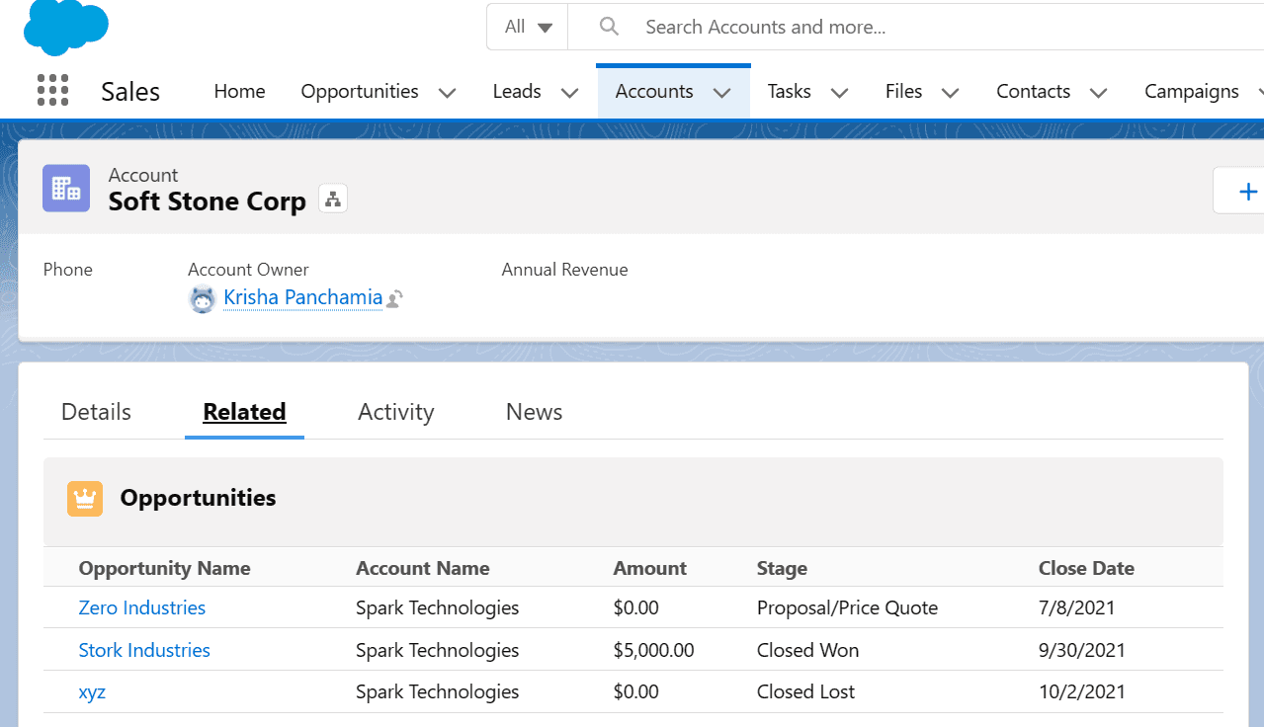Open the Zero Industries opportunity

pos(142,607)
